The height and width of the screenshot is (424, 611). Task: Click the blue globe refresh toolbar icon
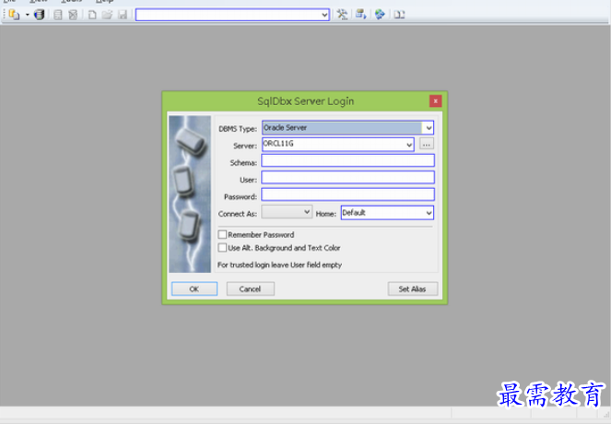380,15
